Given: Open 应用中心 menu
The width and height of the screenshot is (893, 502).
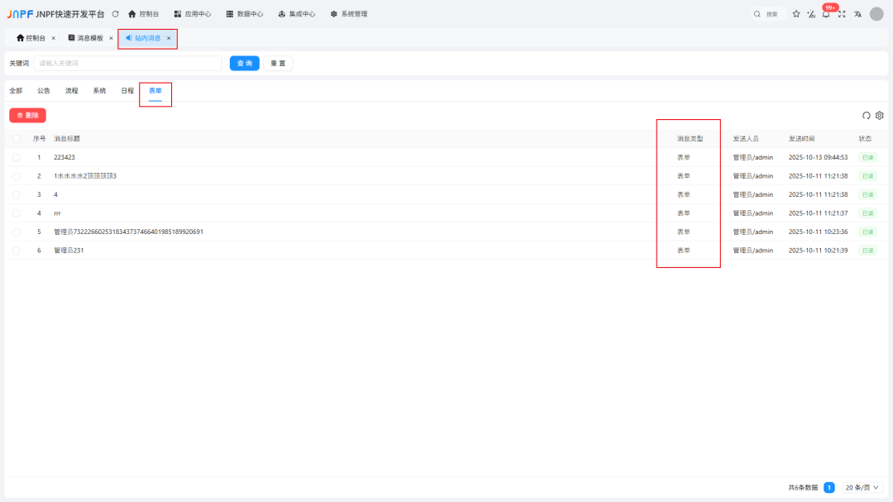Looking at the screenshot, I should pos(192,14).
